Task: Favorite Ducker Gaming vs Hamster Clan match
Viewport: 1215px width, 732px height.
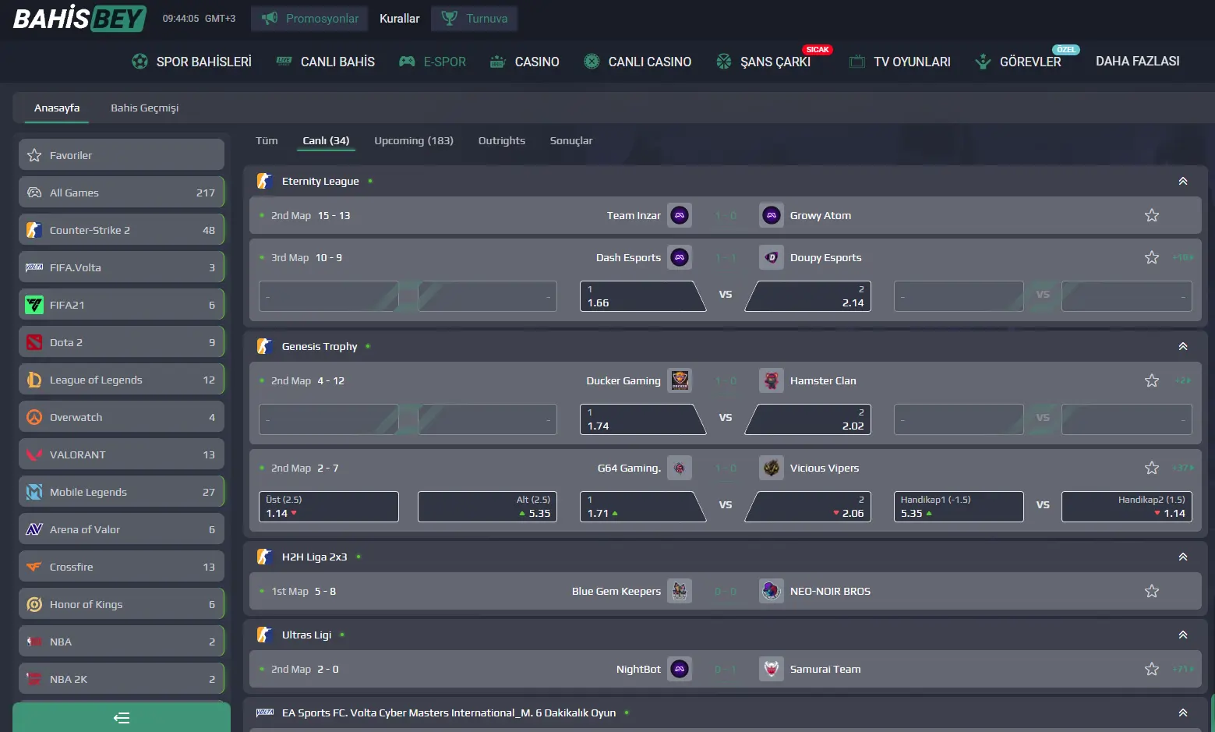Action: coord(1152,380)
